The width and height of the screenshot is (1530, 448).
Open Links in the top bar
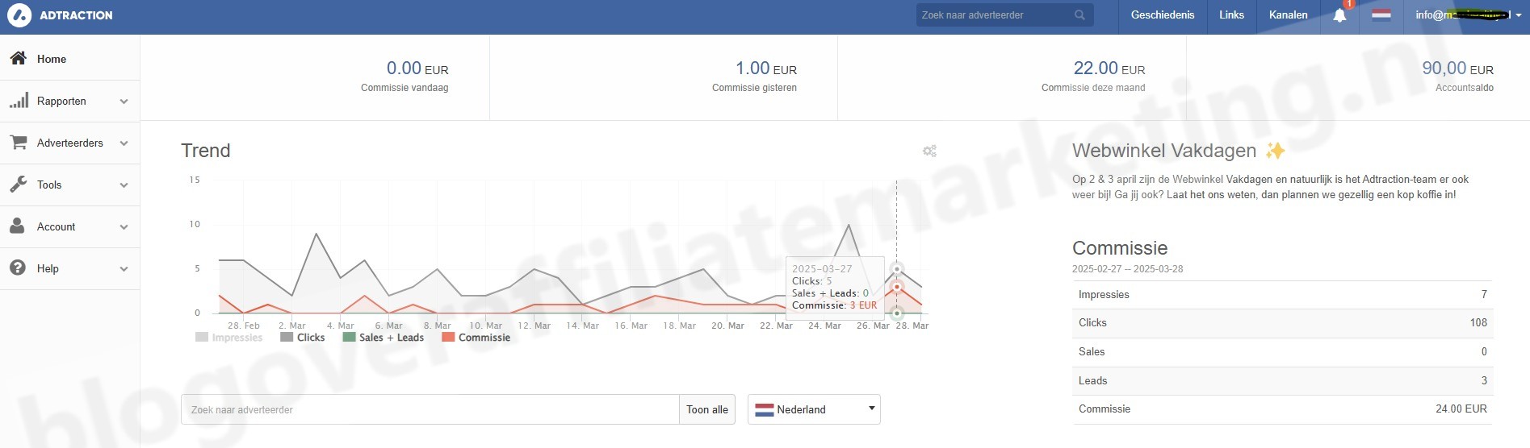[x=1231, y=15]
